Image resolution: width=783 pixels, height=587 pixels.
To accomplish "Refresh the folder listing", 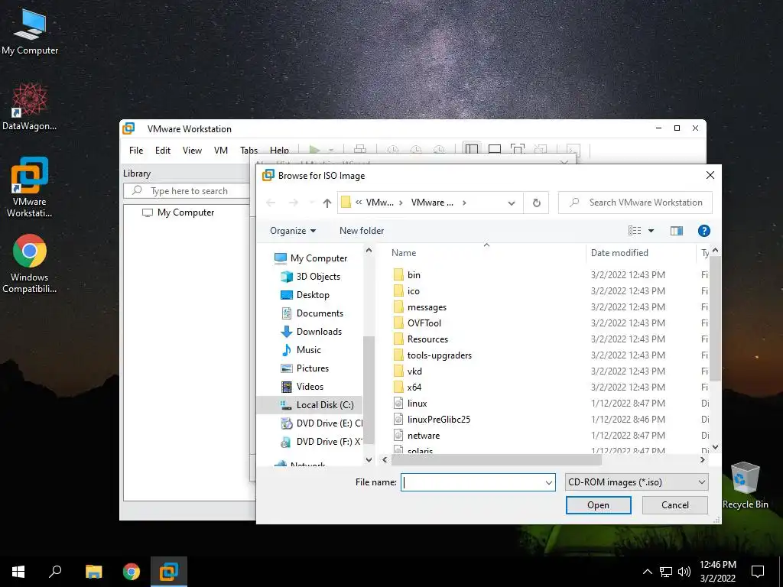I will [536, 203].
